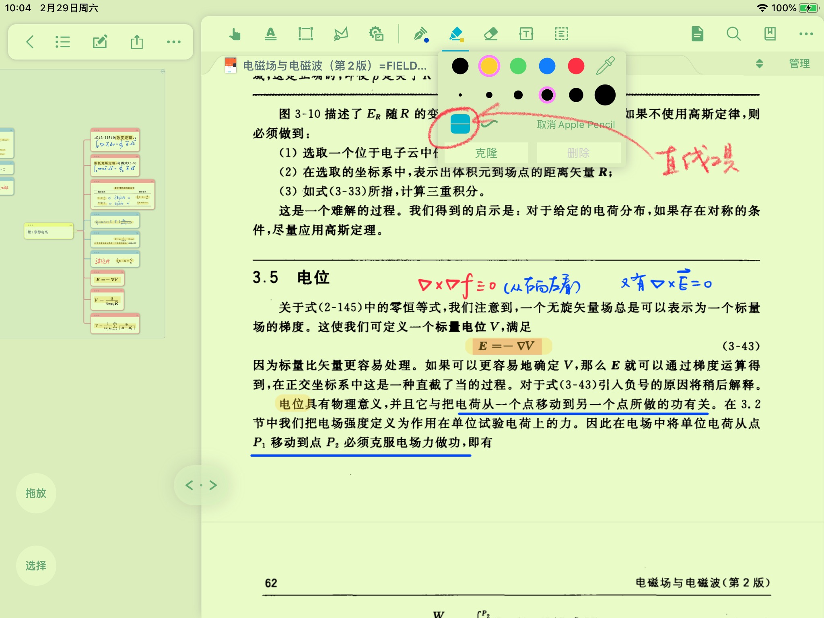Select the highlighter tool in the toolbar
Image resolution: width=824 pixels, height=618 pixels.
pyautogui.click(x=455, y=35)
